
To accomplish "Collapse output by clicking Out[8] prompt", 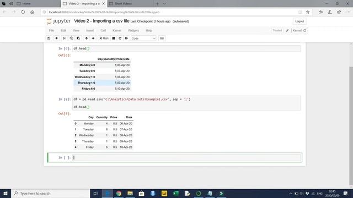I will [65, 114].
